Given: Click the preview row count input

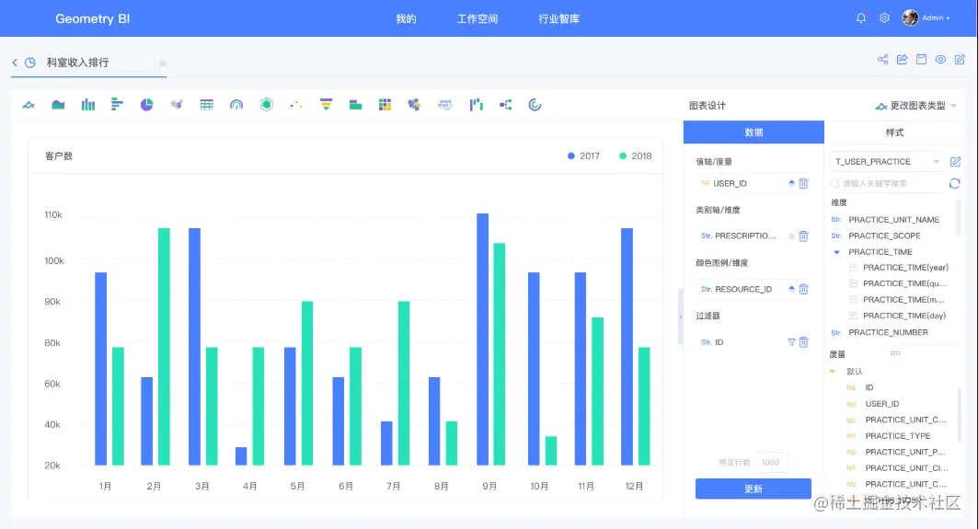Looking at the screenshot, I should 771,462.
